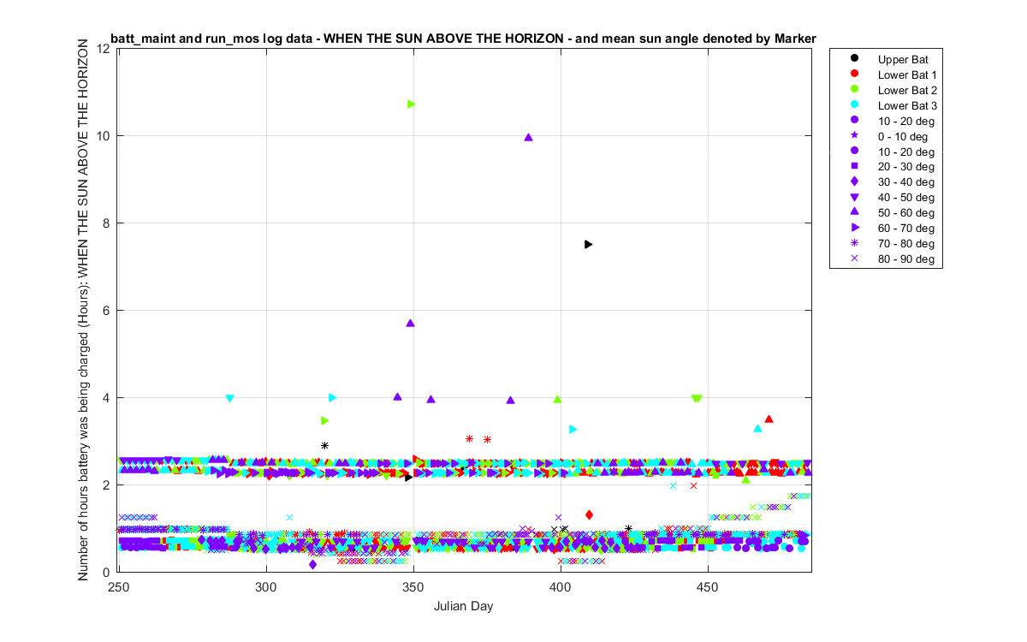Select the green down triangle near day 446
Viewport: 1027px width, 642px height.
[696, 399]
